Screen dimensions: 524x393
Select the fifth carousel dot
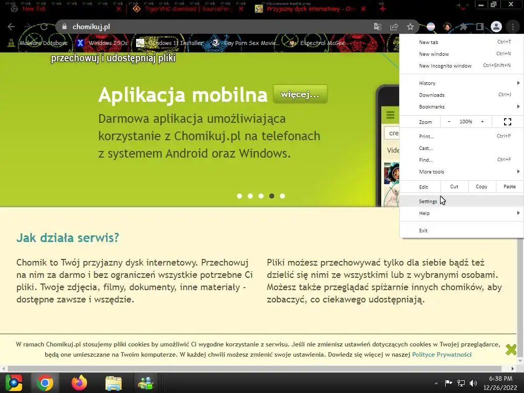(282, 196)
